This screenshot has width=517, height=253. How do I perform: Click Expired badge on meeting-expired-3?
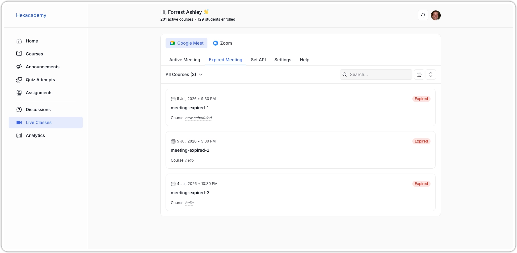(421, 184)
